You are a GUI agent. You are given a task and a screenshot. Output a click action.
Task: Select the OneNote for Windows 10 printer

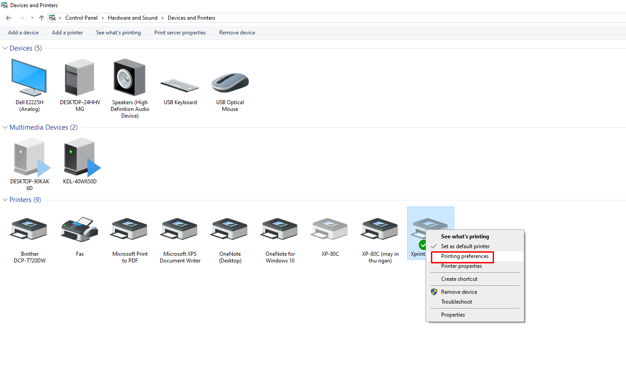[280, 229]
